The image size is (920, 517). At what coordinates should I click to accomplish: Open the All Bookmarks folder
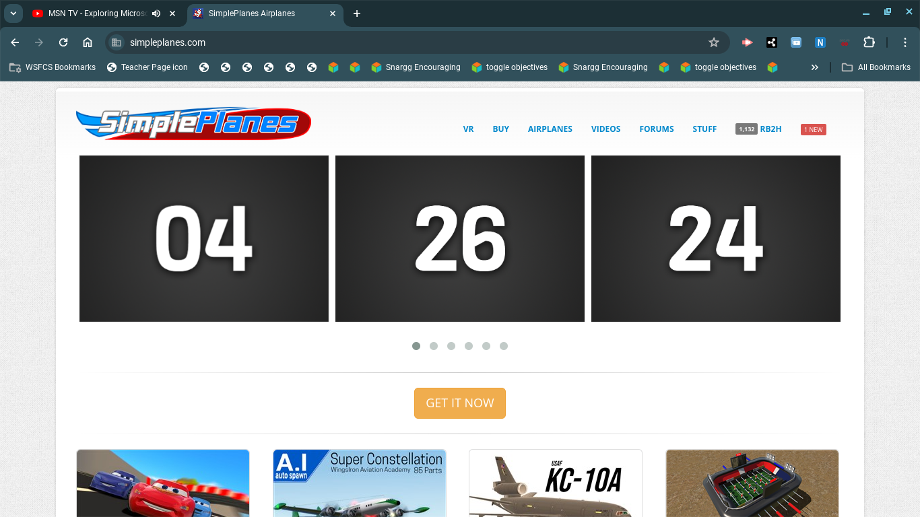(x=876, y=67)
